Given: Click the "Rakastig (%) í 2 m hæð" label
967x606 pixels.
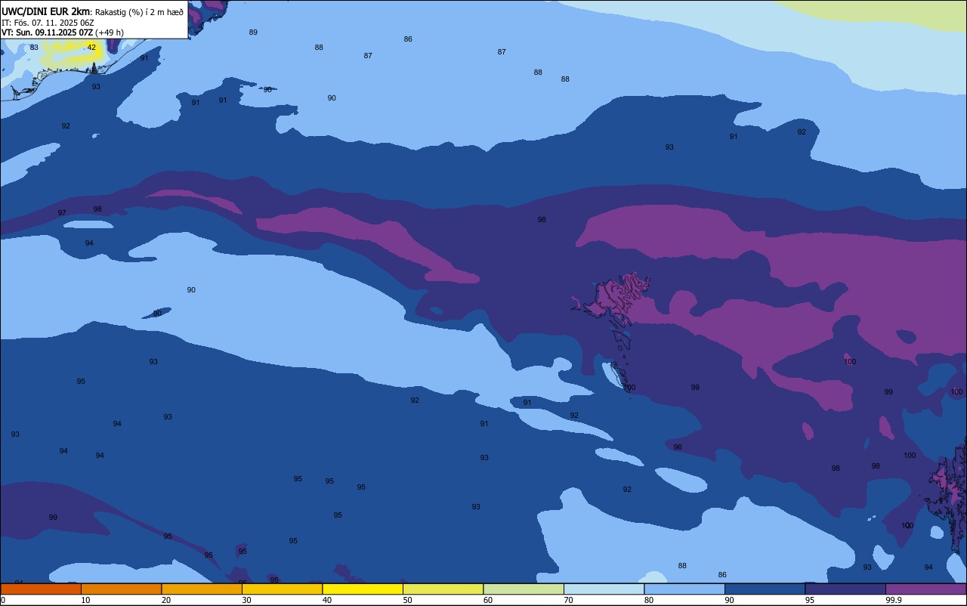Looking at the screenshot, I should point(139,12).
